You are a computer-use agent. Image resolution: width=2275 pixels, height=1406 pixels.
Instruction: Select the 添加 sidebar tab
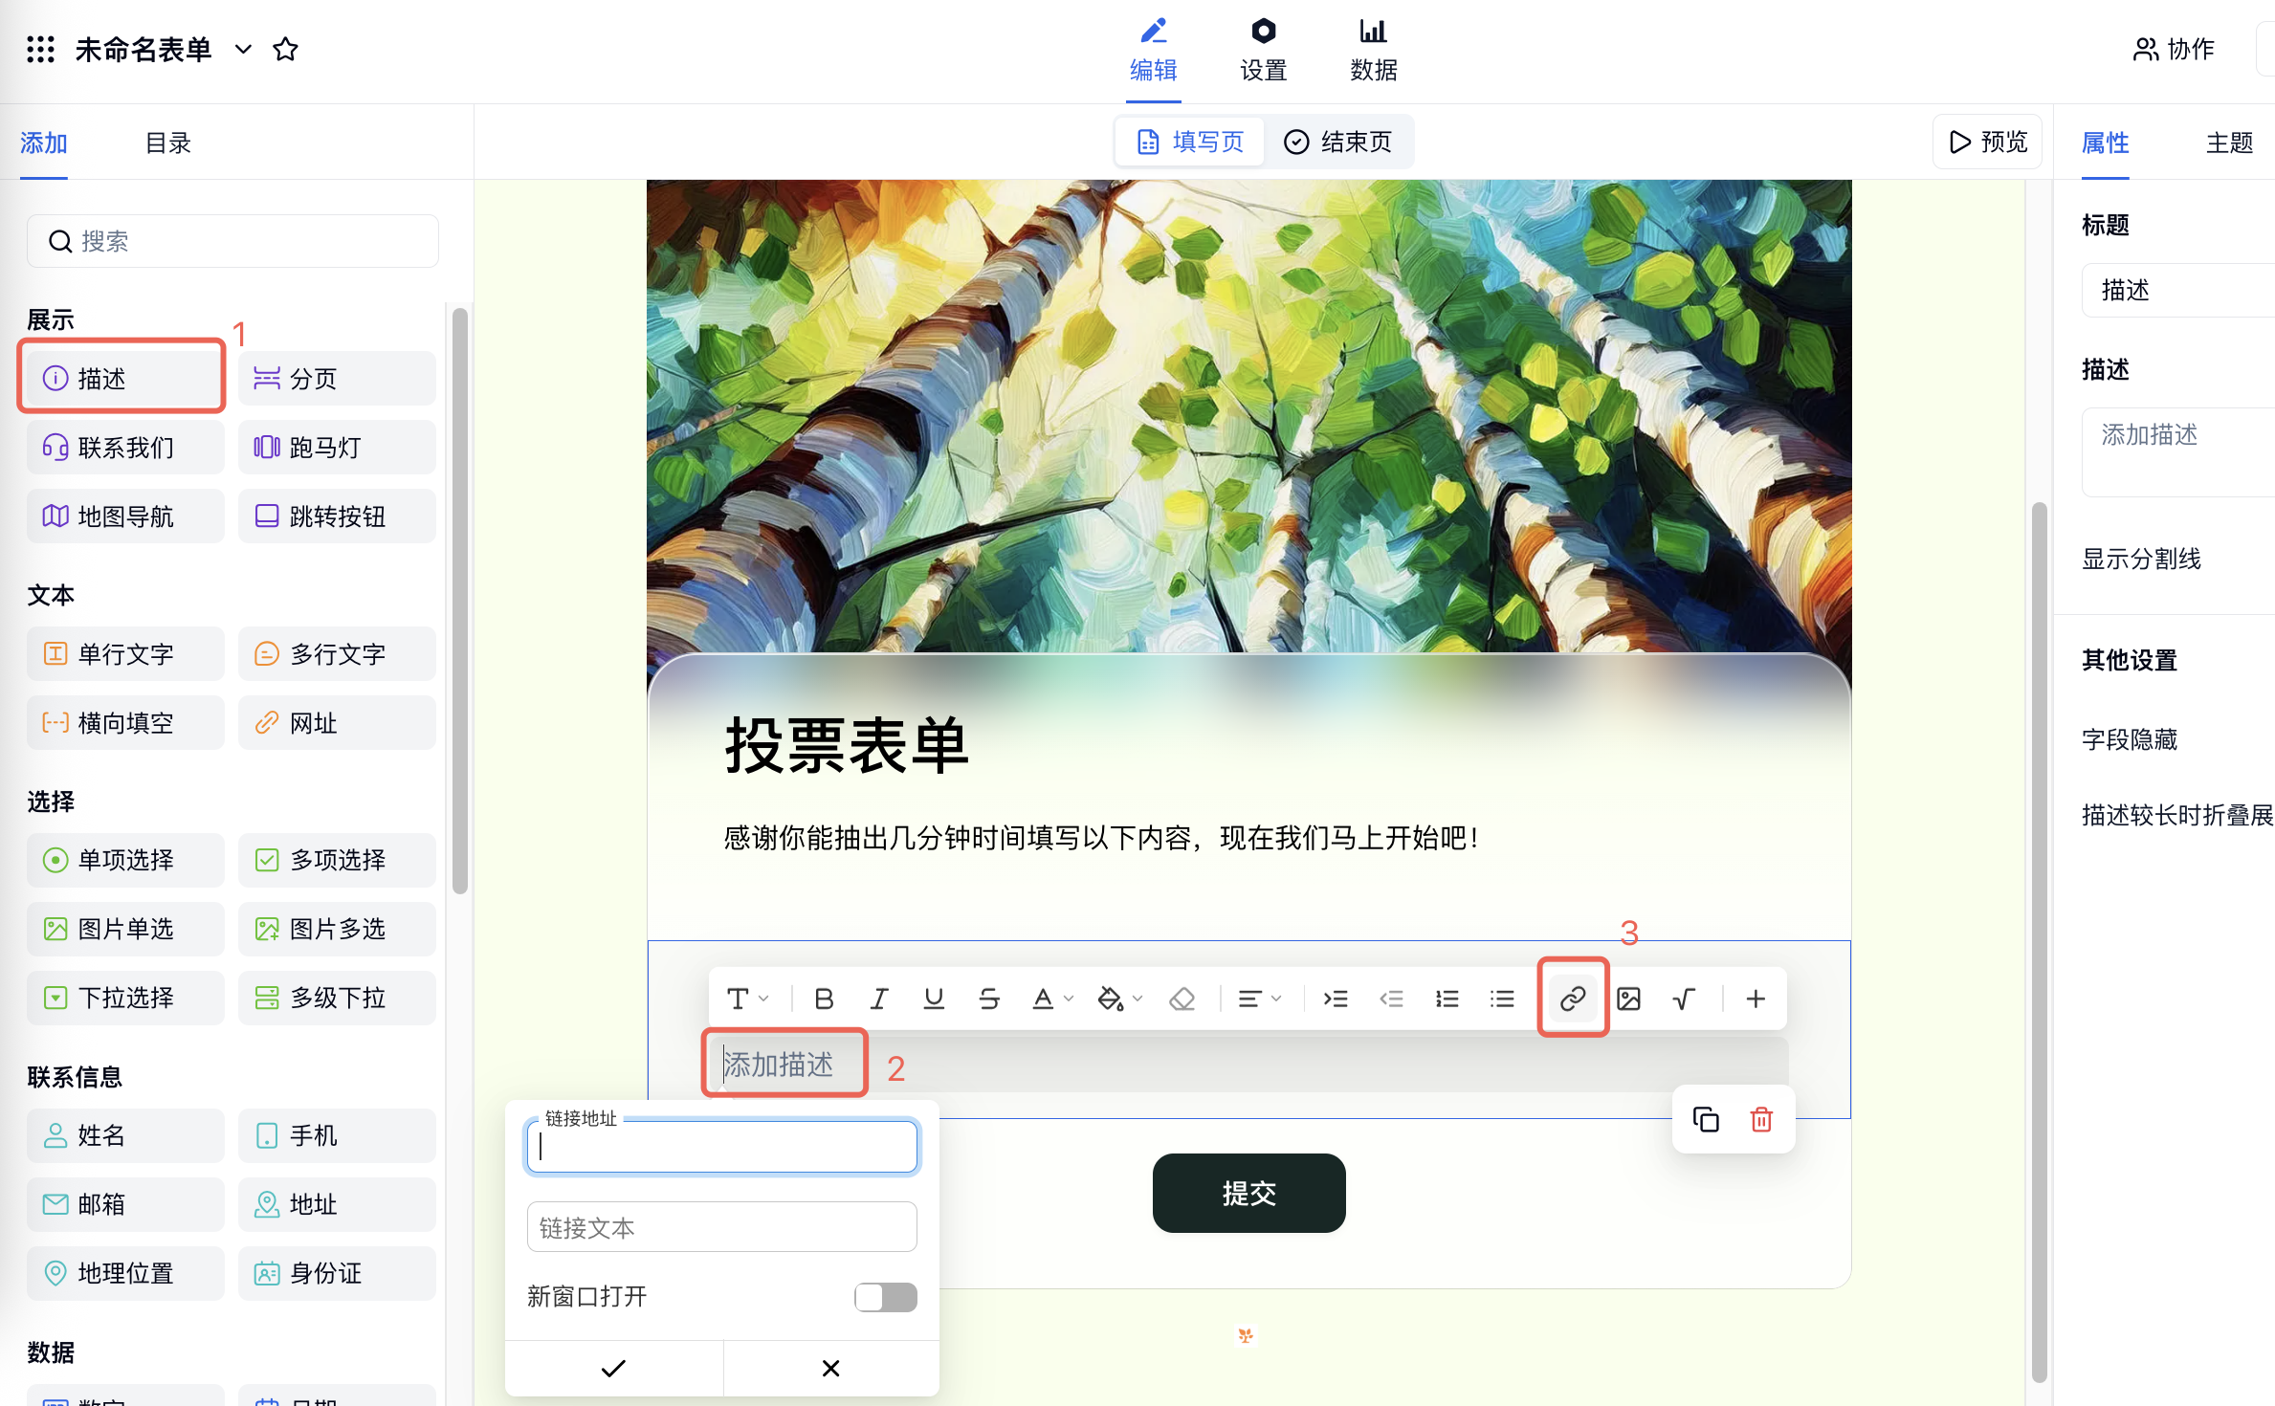pos(44,143)
